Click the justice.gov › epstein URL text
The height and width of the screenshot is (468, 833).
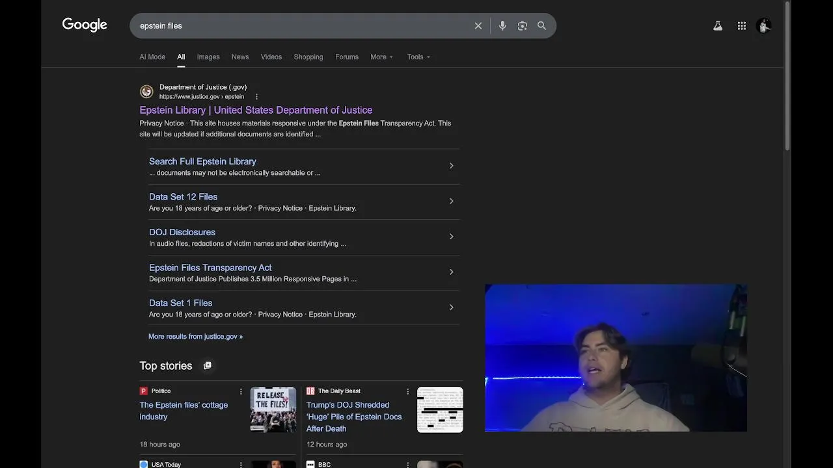pos(202,97)
